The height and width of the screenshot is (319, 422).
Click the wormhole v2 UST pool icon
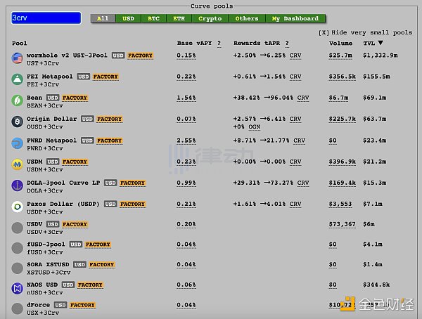click(x=18, y=58)
